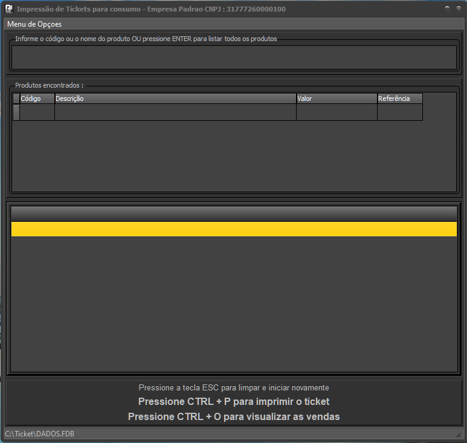Click the CTRL + P print ticket instruction
467x443 pixels.
coord(234,401)
